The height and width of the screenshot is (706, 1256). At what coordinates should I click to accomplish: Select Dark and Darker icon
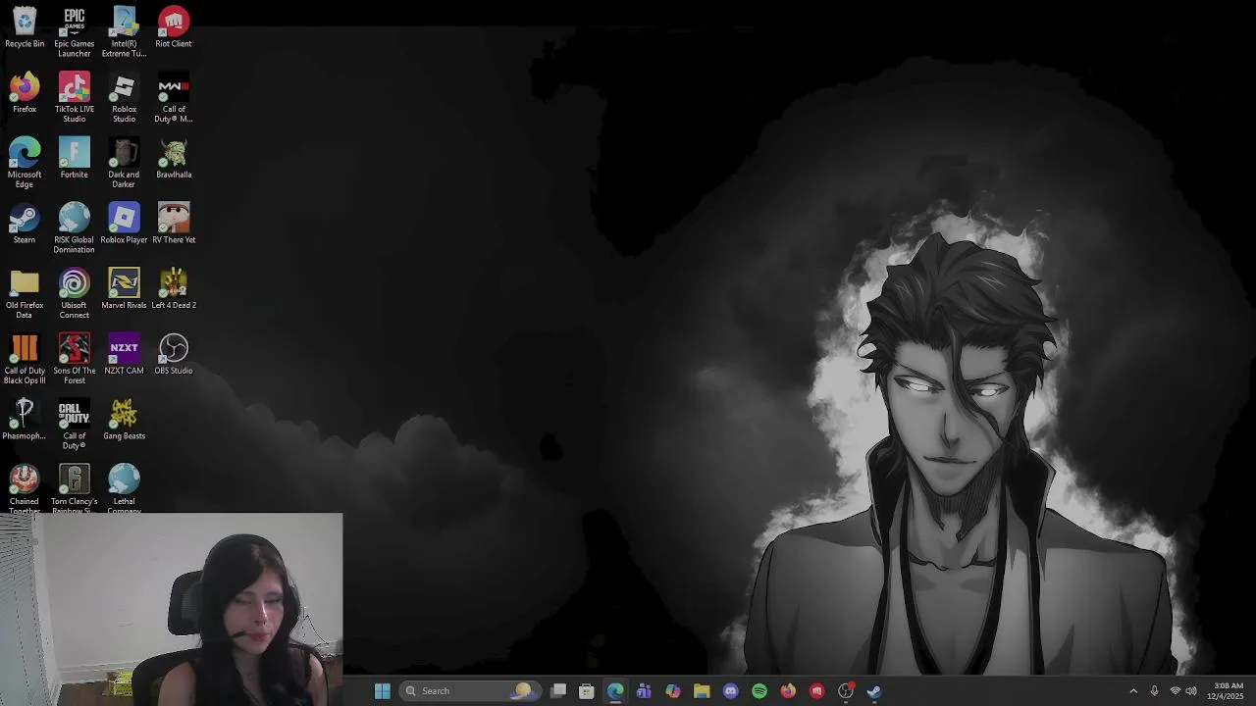(x=124, y=163)
